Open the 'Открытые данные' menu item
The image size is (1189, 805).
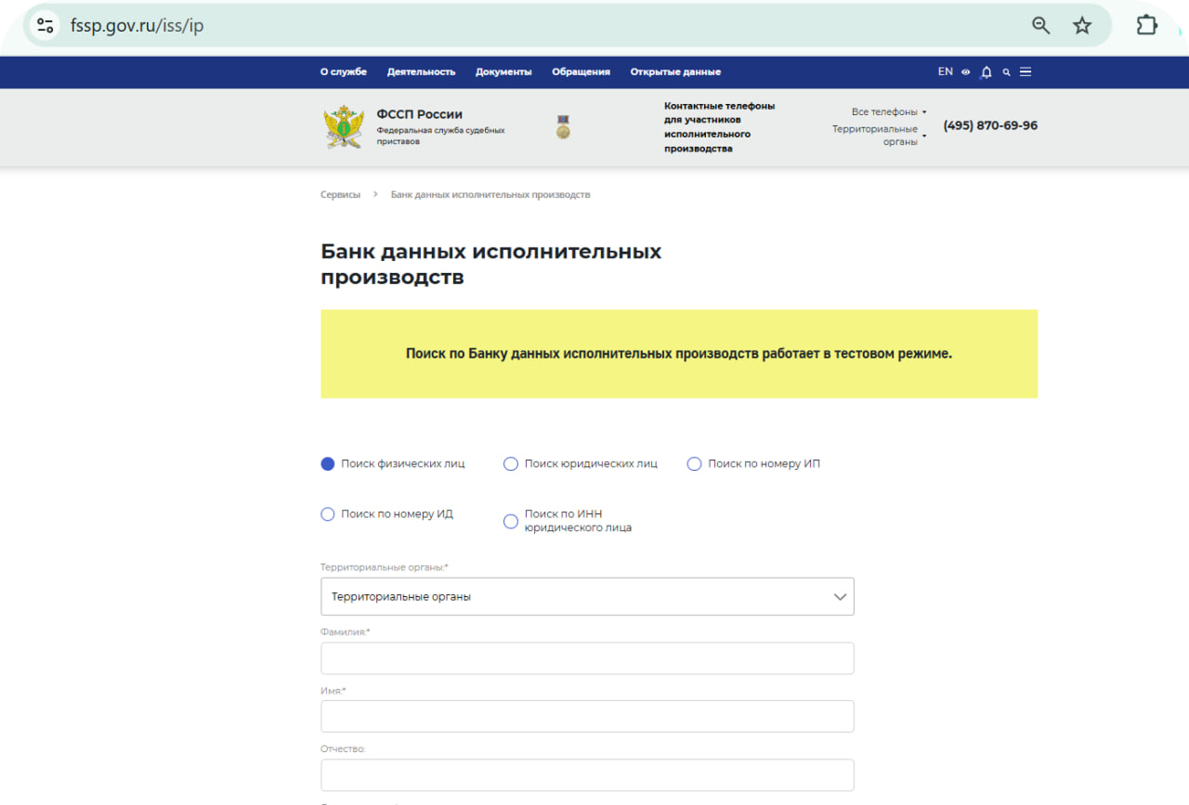click(x=675, y=72)
